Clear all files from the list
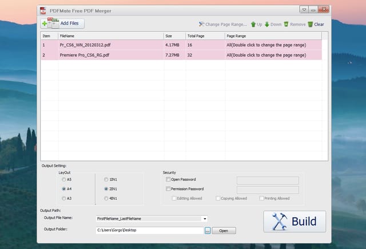 [x=316, y=24]
